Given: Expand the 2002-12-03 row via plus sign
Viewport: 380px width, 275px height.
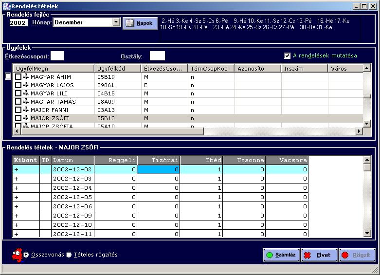Looking at the screenshot, I should coord(16,179).
